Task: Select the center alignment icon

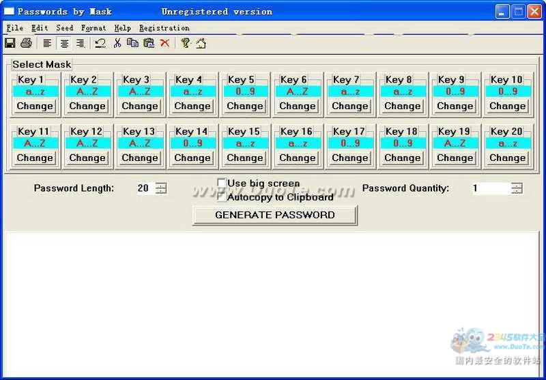Action: tap(64, 43)
